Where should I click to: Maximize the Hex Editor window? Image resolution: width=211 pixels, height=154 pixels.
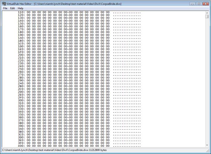click(199, 4)
